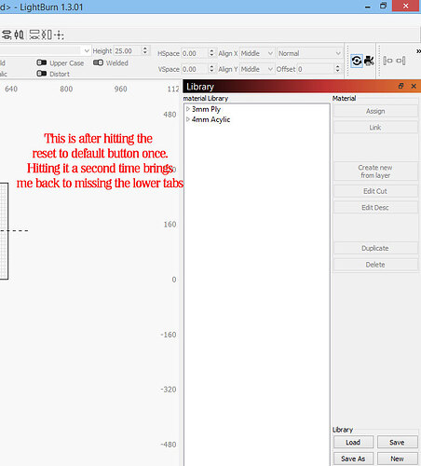Toggle the Upper Case switch

pos(42,63)
